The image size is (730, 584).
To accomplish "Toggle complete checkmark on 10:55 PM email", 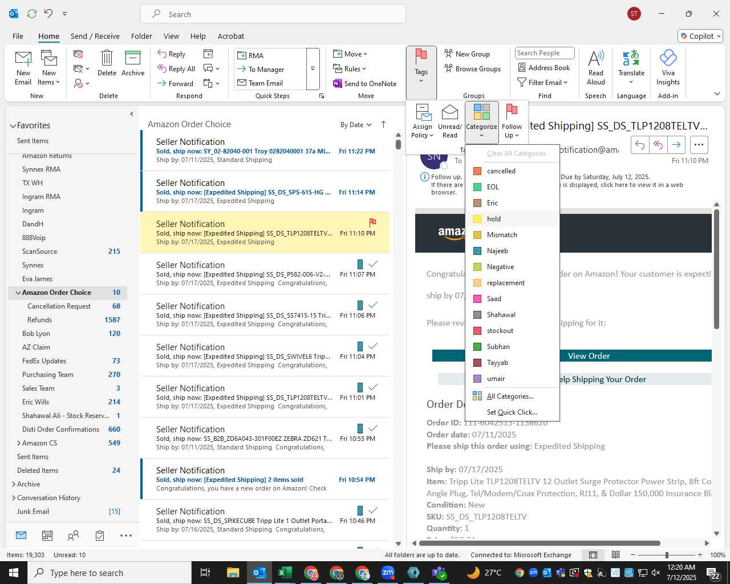I will 373,428.
